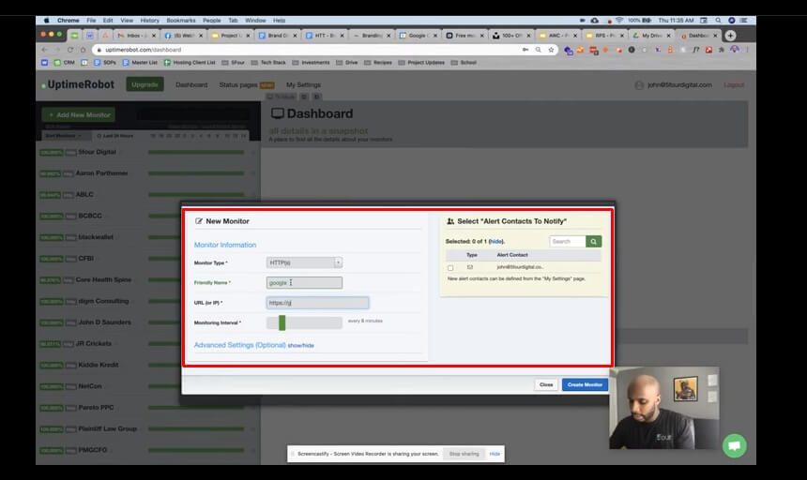
Task: Select the BCBCC monitor row
Action: point(109,216)
